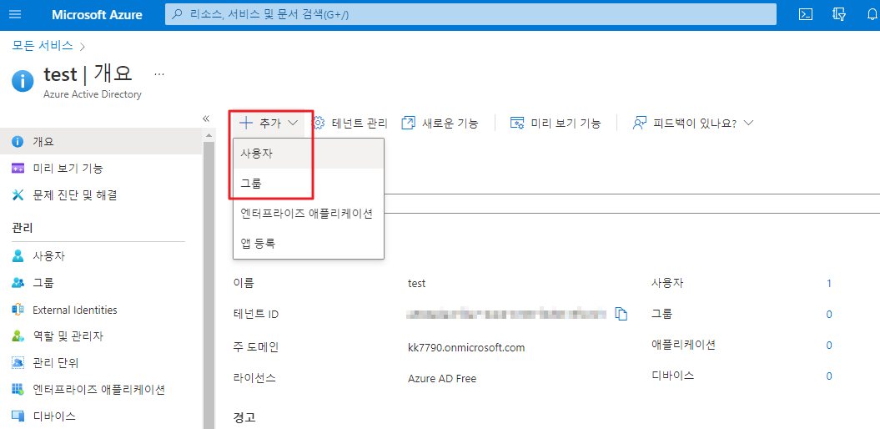Image resolution: width=880 pixels, height=429 pixels.
Task: Click the 엔터프라이즈 애플리케이션 grid icon in sidebar
Action: click(18, 389)
